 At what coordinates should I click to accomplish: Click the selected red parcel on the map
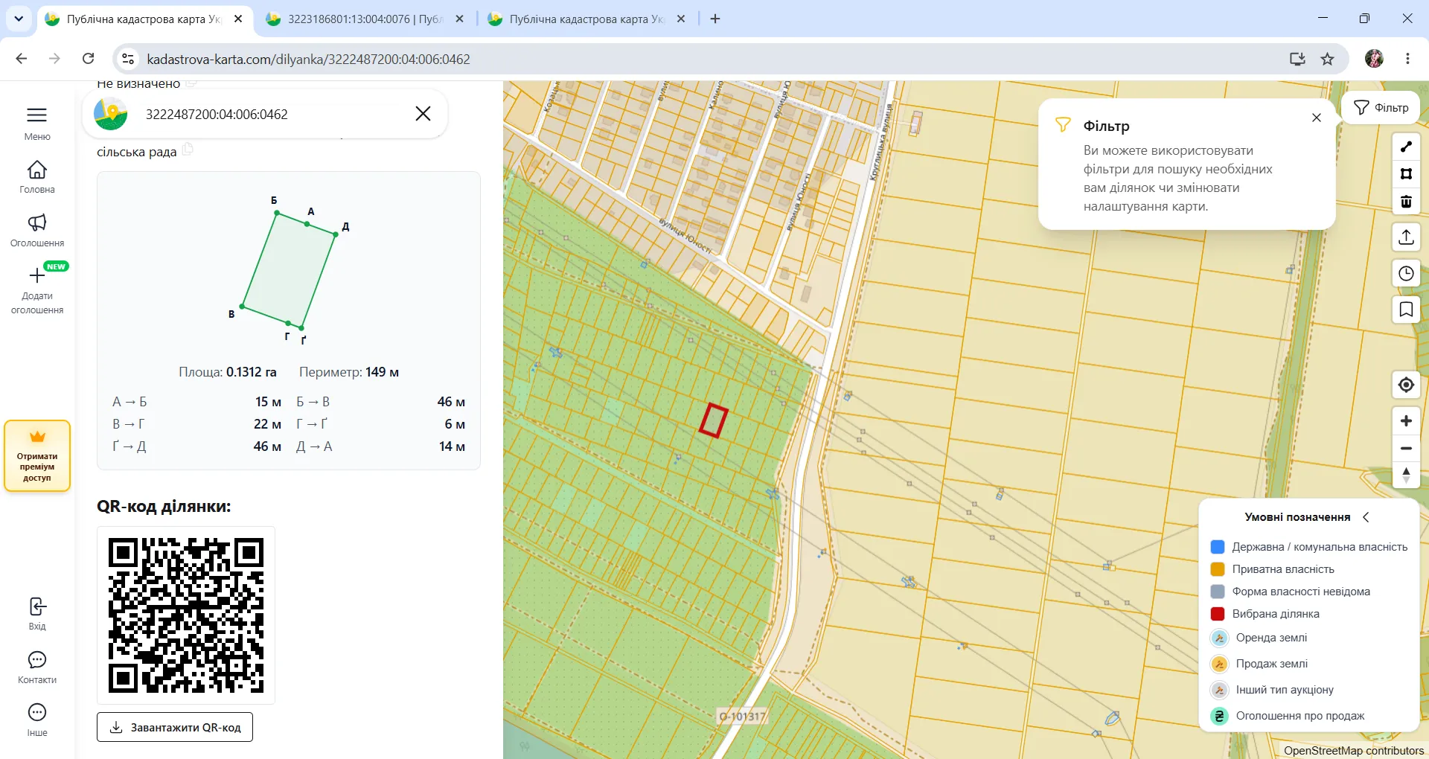[713, 420]
